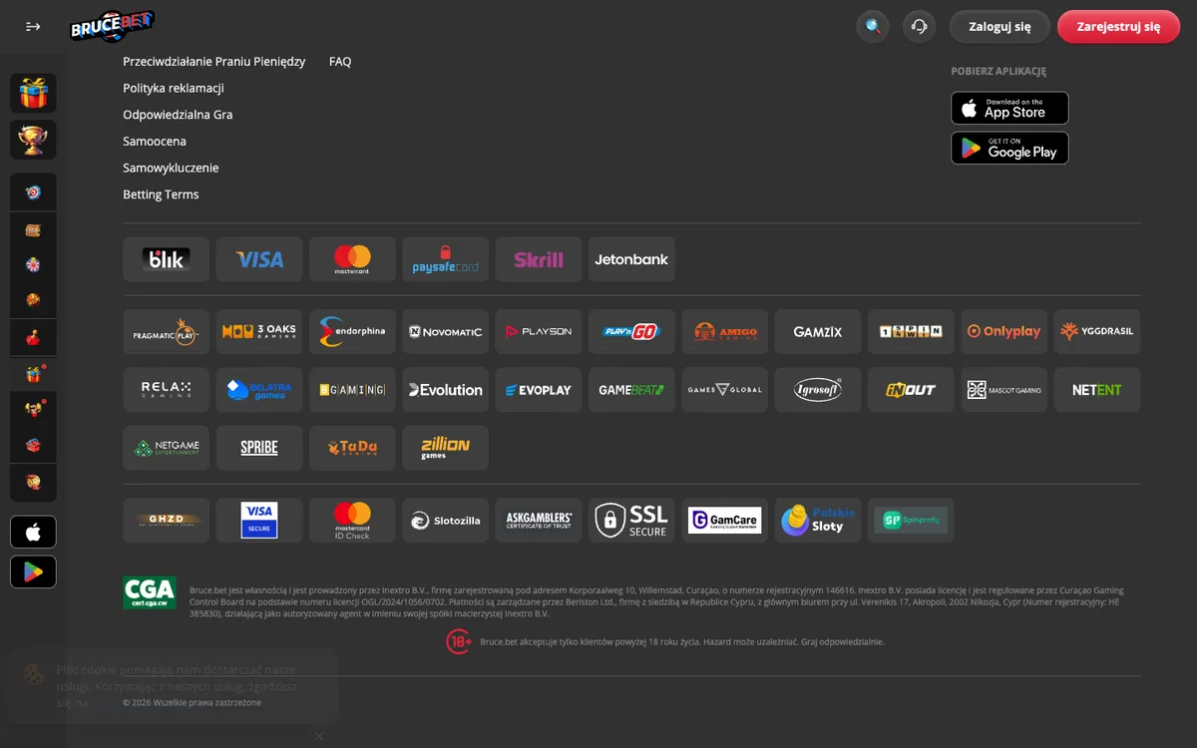
Task: Get the app on Google Play badge
Action: tap(1009, 148)
